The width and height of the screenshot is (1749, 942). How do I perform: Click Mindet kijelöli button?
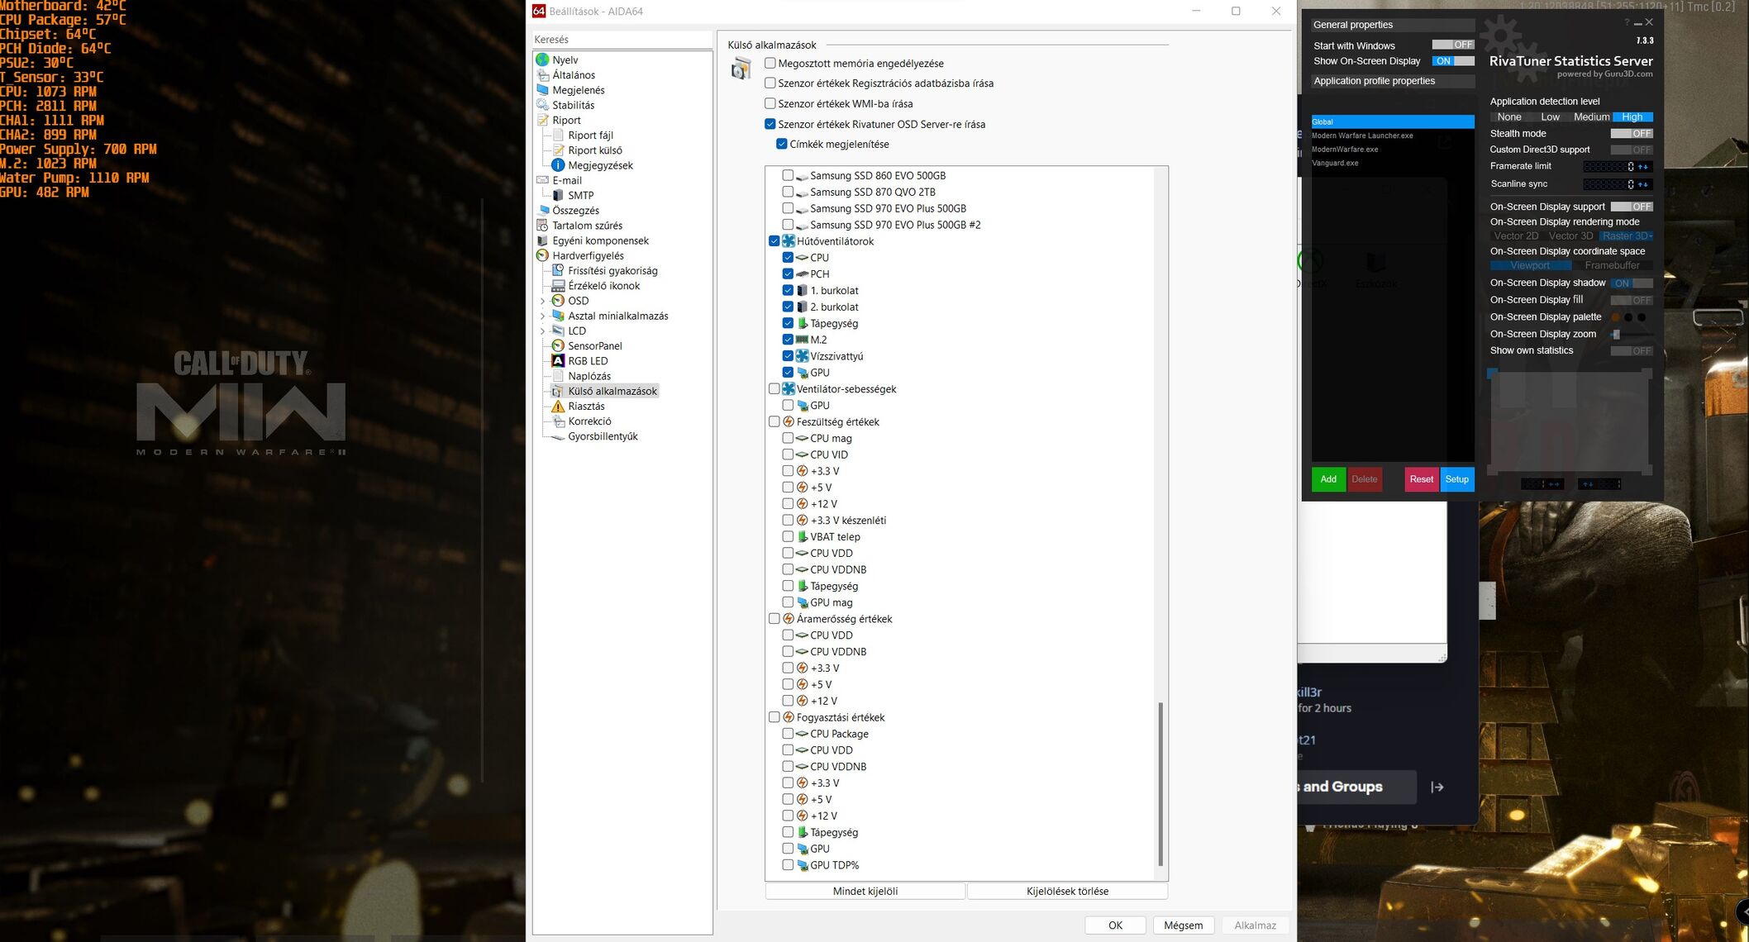pyautogui.click(x=865, y=891)
